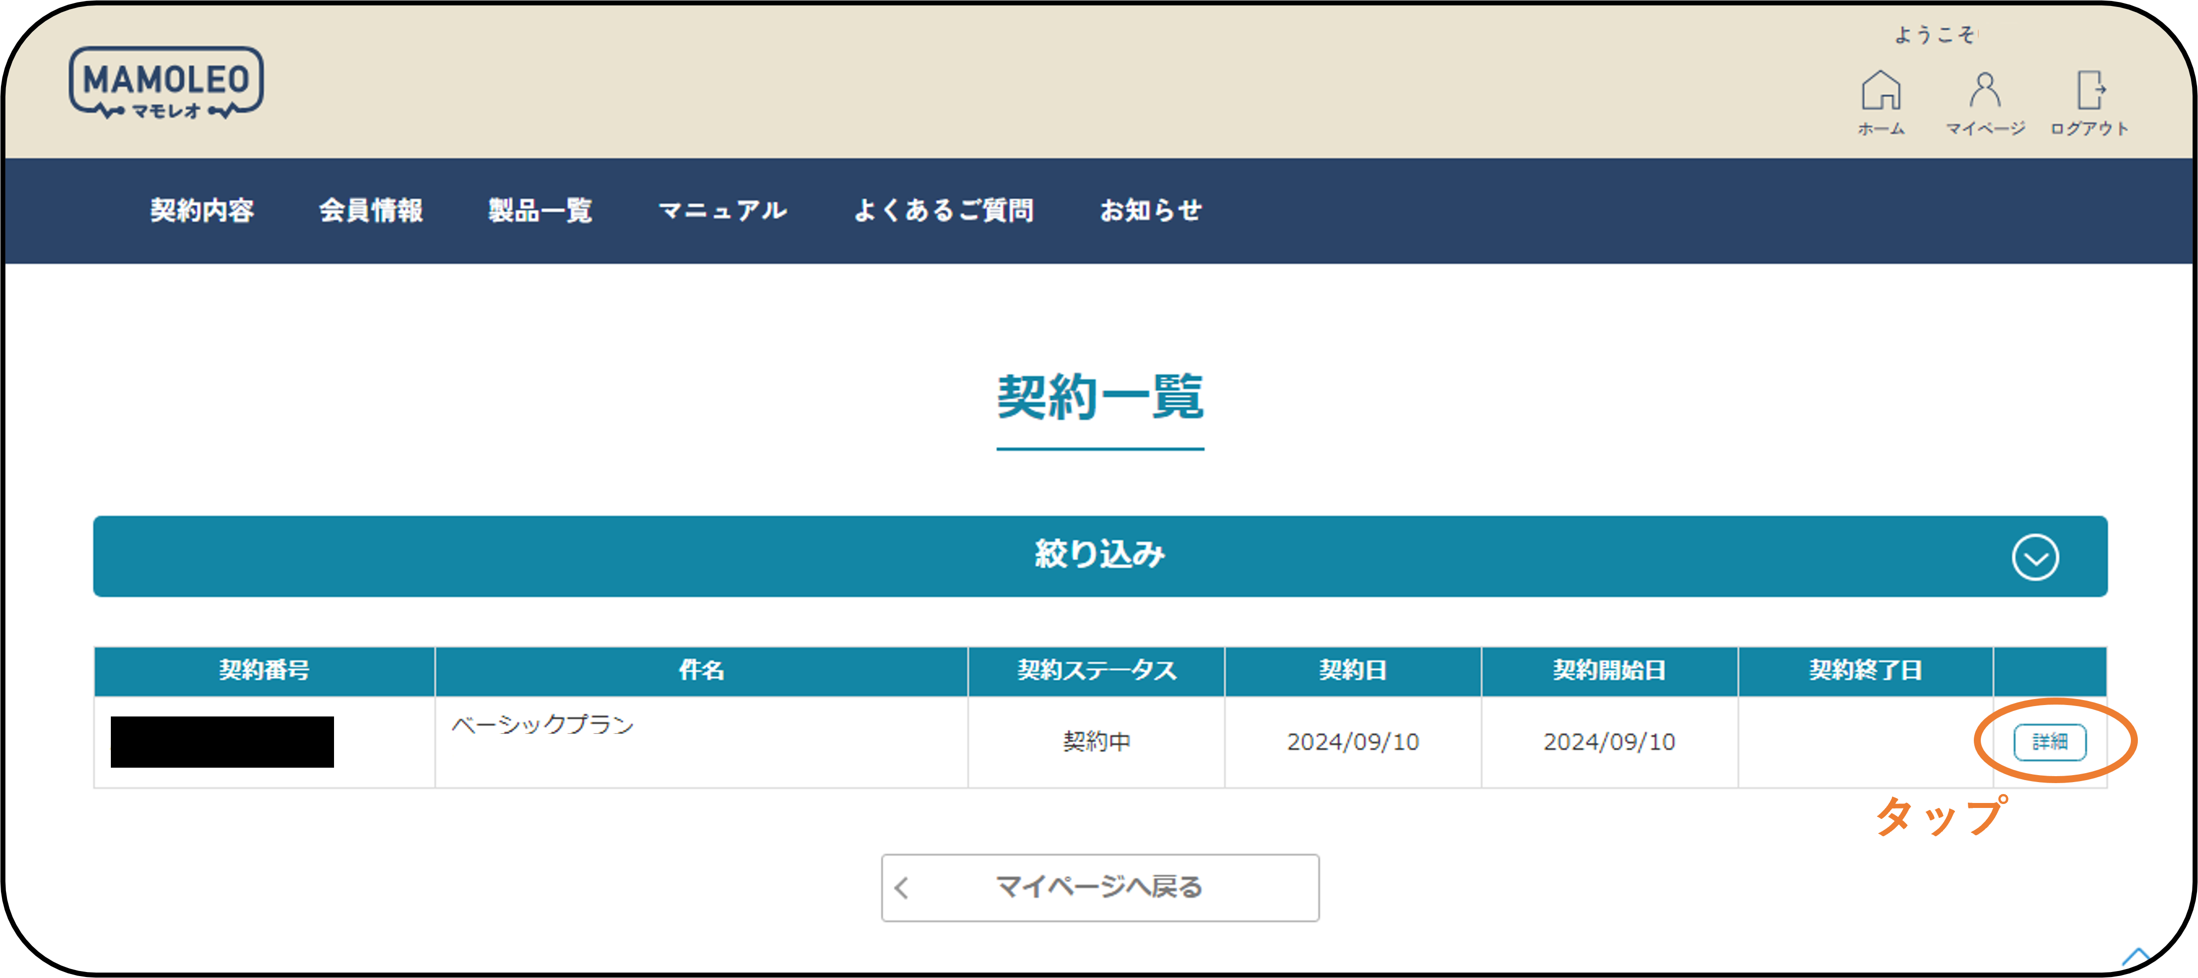Open 製品一覧 menu item

pyautogui.click(x=540, y=210)
